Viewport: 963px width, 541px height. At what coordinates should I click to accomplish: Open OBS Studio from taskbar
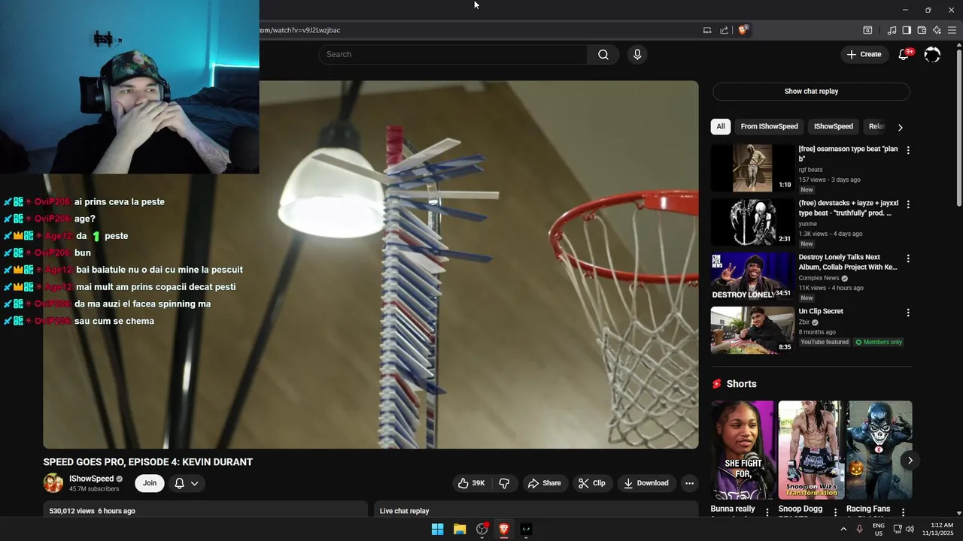[x=482, y=529]
